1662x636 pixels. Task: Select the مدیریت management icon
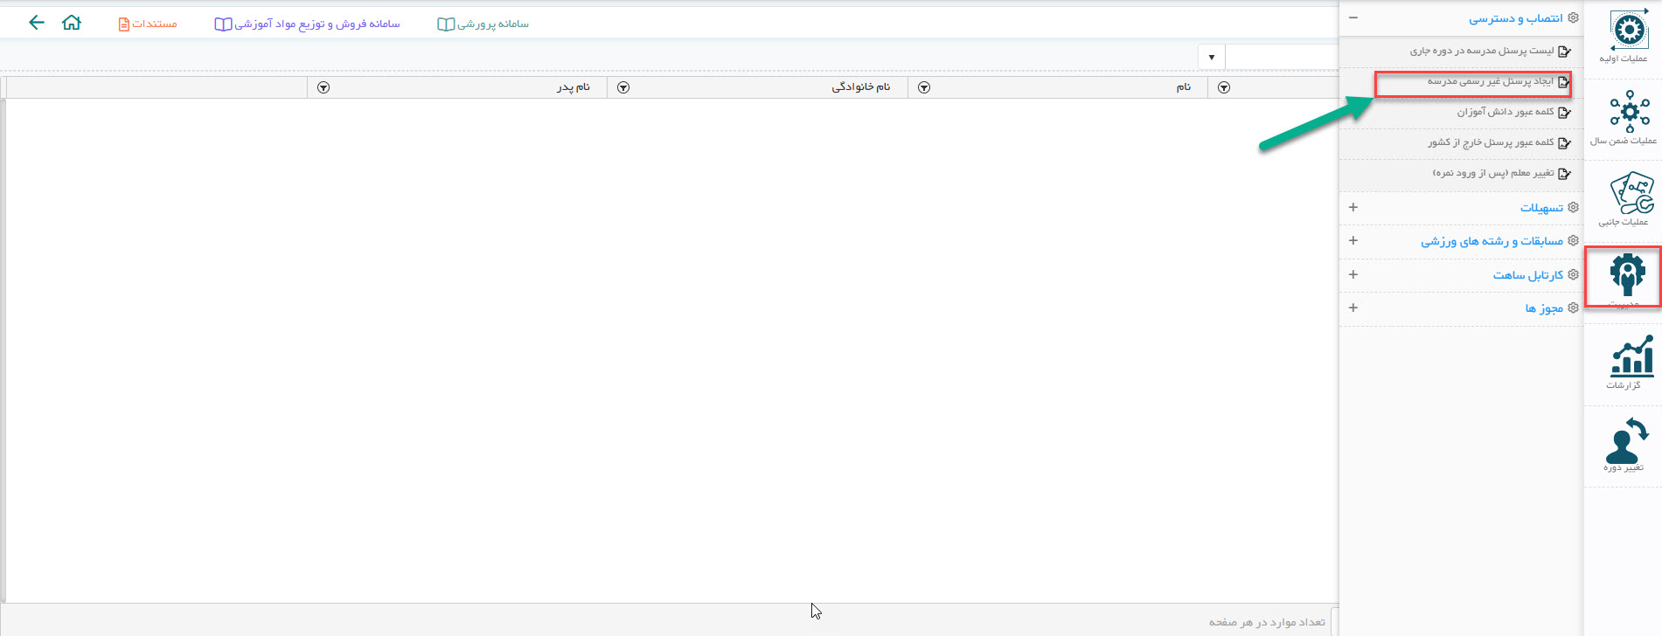tap(1626, 277)
